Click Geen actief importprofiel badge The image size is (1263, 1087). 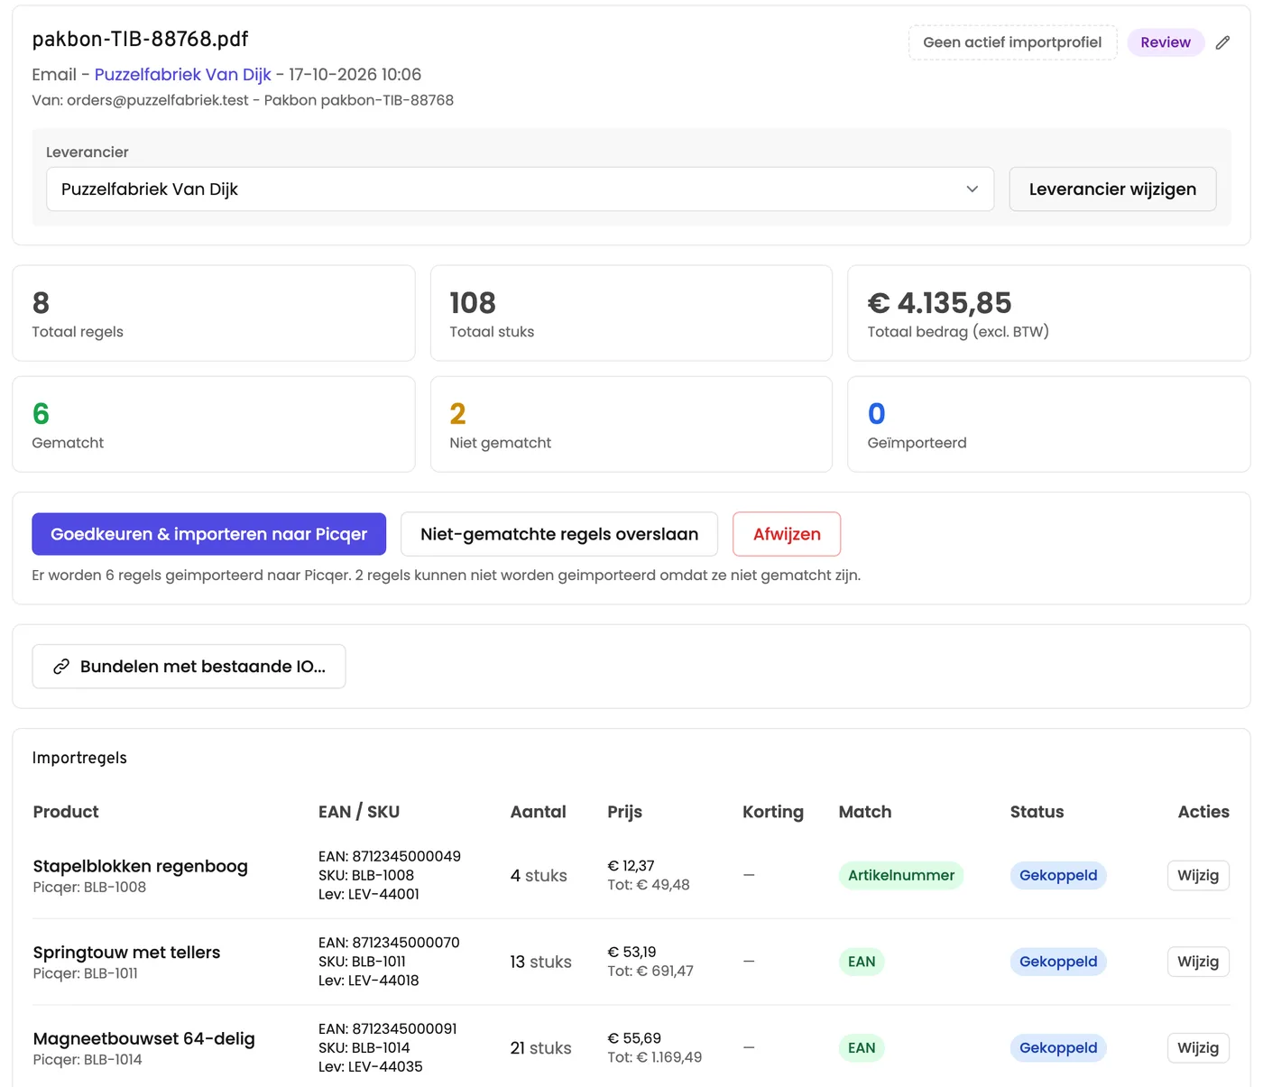point(1012,42)
